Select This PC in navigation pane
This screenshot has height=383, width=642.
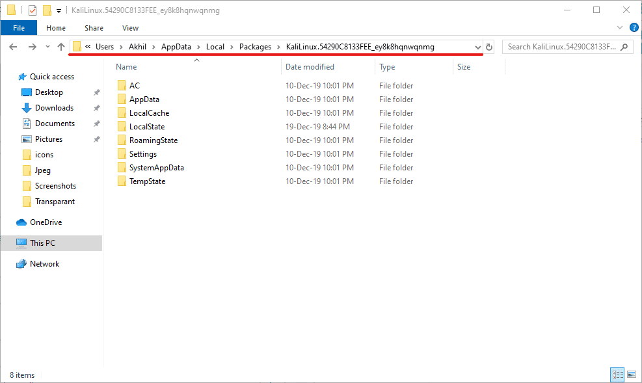[x=51, y=243]
